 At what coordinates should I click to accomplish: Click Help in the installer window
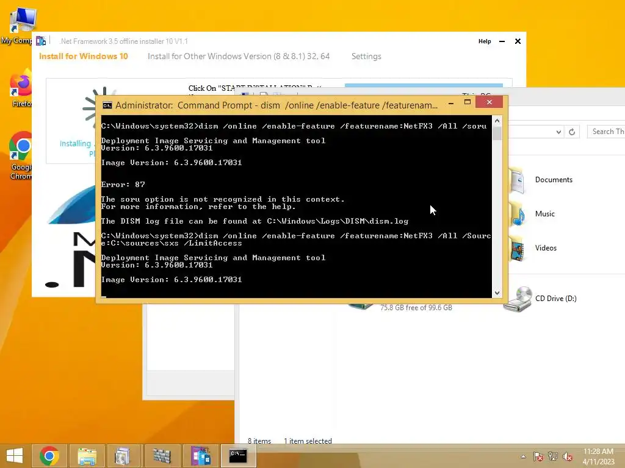[x=485, y=41]
